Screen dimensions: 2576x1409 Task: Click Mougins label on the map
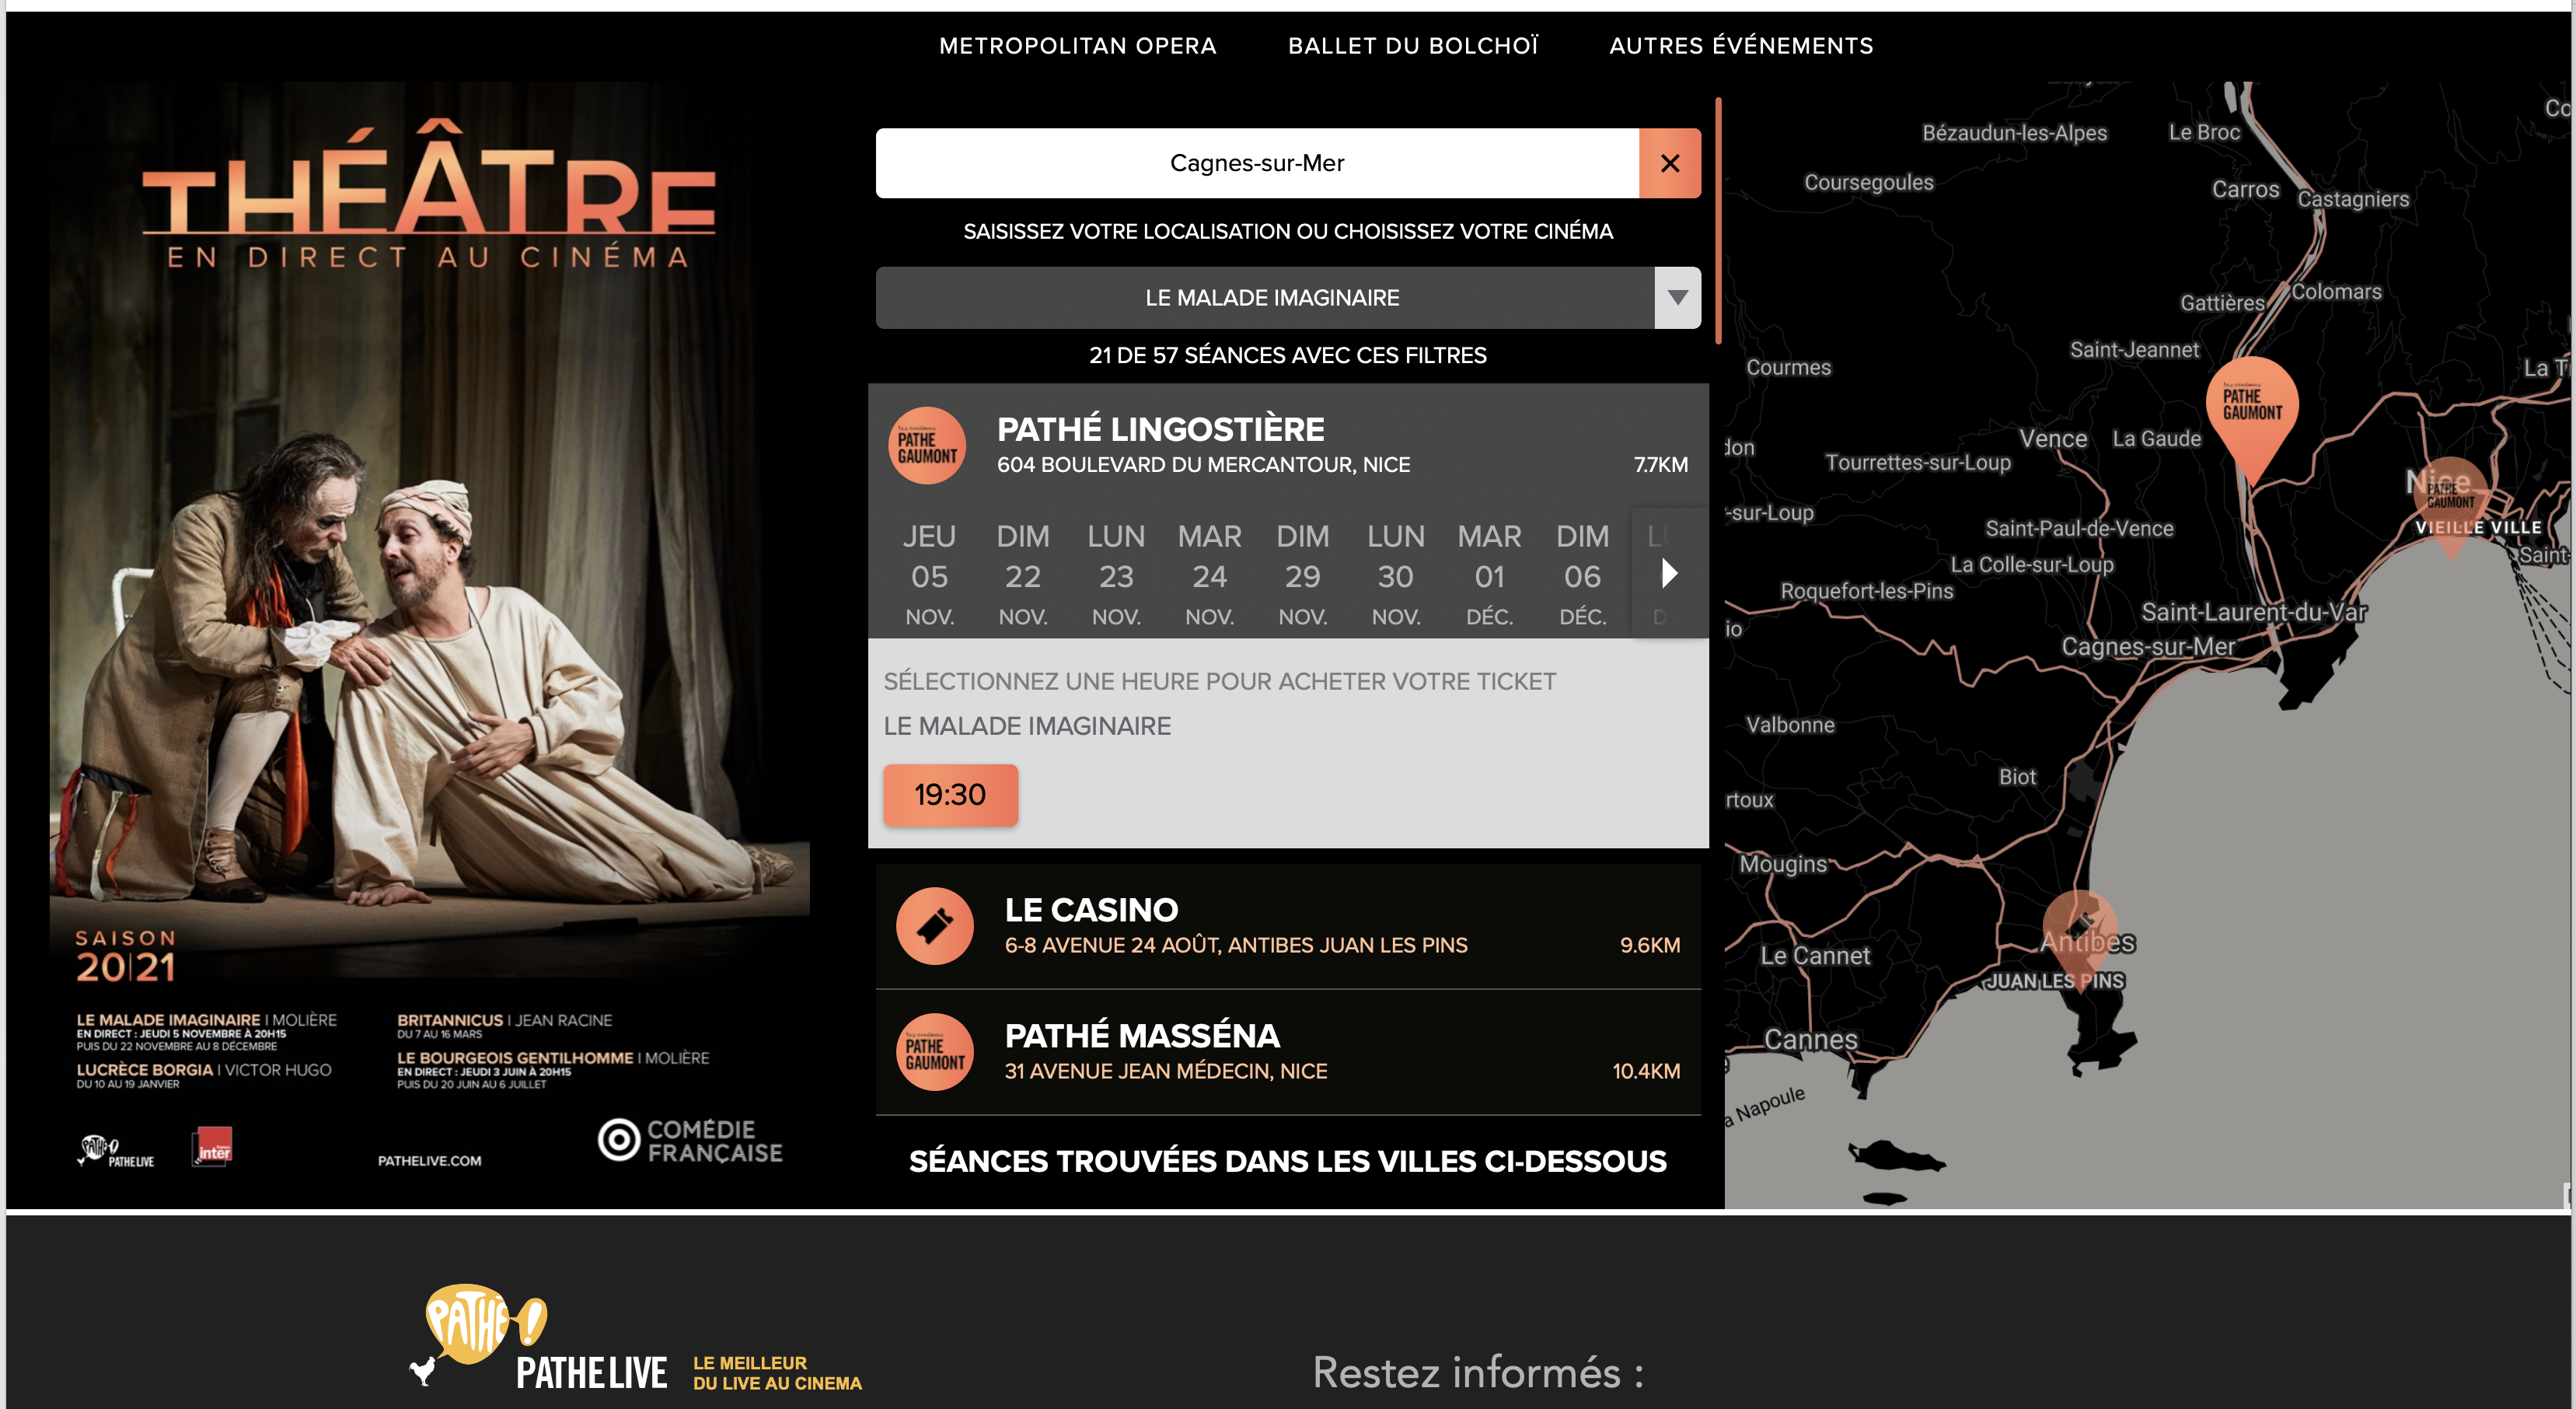point(1783,864)
